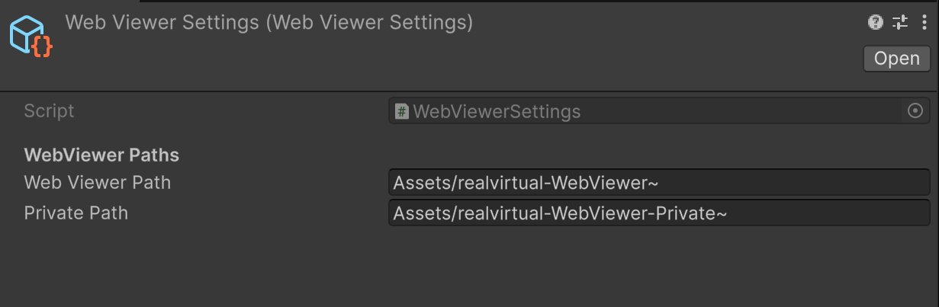
Task: Focus the Web Viewer Path text field
Action: (659, 183)
